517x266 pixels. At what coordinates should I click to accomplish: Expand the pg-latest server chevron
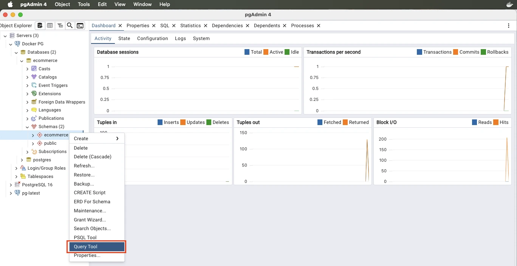[11, 193]
